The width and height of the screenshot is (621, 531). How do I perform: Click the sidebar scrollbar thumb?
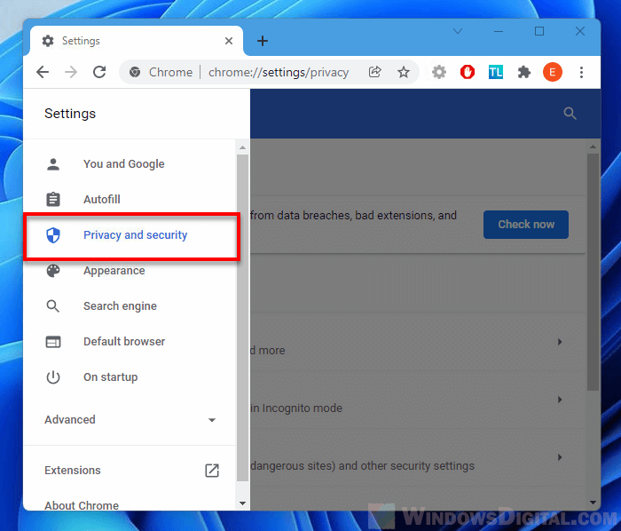243,318
